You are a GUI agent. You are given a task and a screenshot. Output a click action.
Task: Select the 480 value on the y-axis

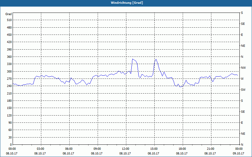tap(9, 27)
